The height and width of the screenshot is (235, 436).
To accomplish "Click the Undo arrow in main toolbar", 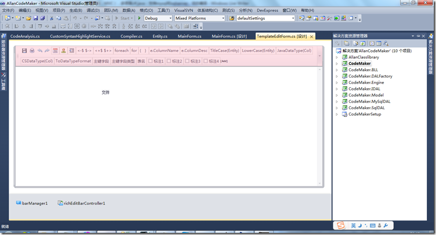I will coord(75,18).
